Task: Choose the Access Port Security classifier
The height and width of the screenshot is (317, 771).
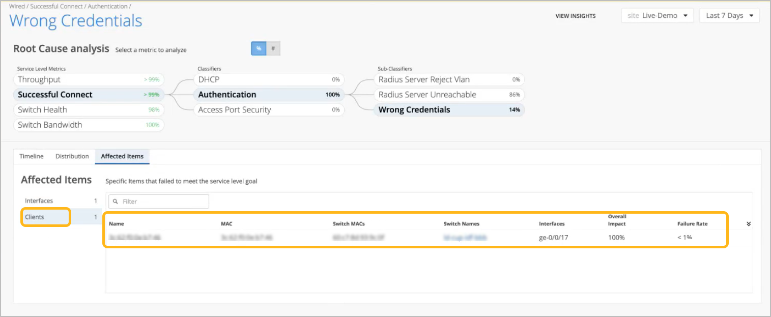Action: tap(269, 109)
